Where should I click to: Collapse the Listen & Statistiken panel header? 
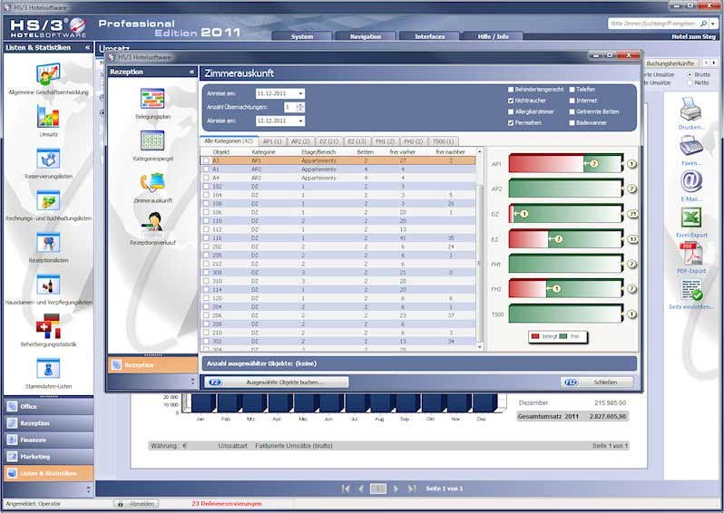[87, 47]
